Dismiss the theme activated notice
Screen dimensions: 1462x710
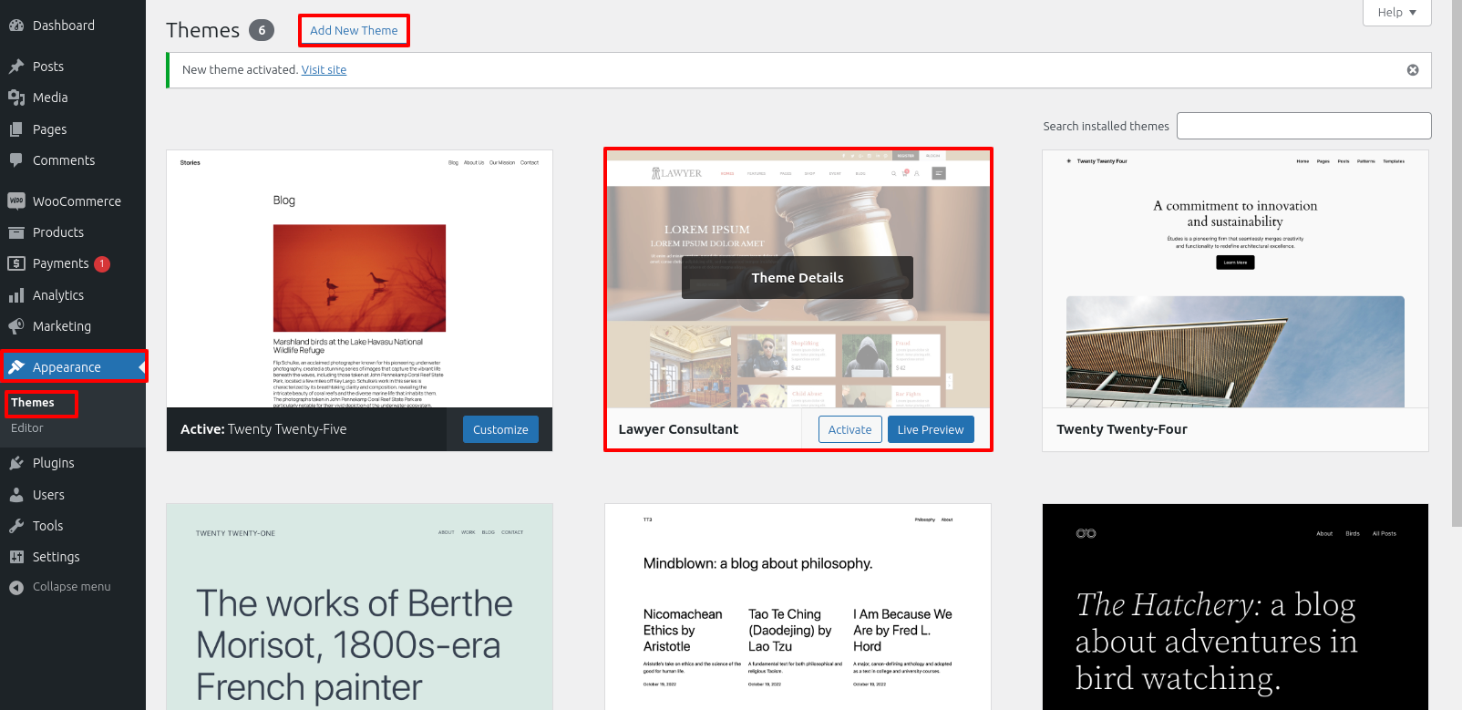[1413, 70]
